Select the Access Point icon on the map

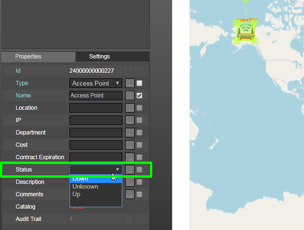245,31
